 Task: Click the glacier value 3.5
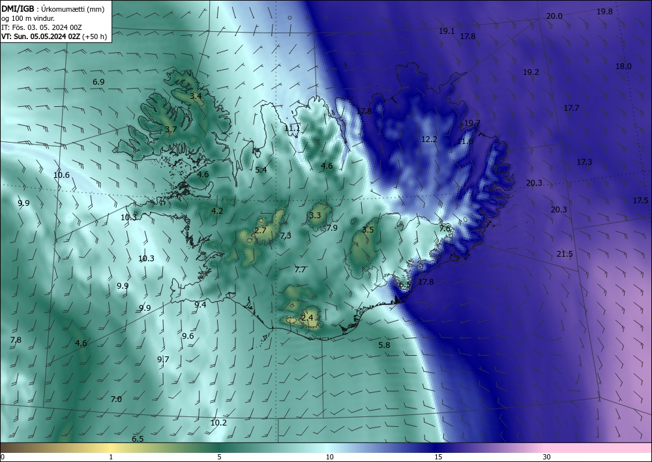point(368,230)
